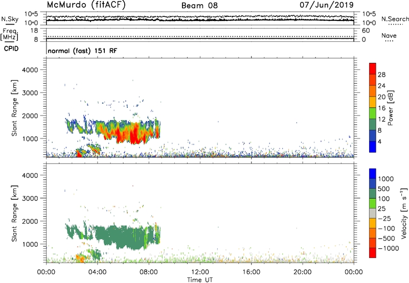Viewport: 409px width, 283px height.
Task: Click the '20:00' time tick label
Action: (x=302, y=272)
